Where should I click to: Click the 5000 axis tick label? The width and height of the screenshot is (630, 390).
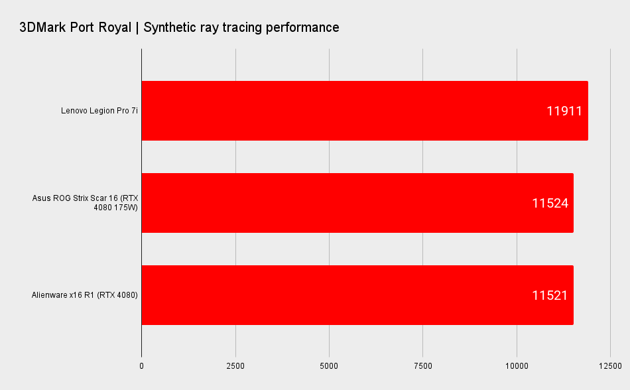click(329, 366)
